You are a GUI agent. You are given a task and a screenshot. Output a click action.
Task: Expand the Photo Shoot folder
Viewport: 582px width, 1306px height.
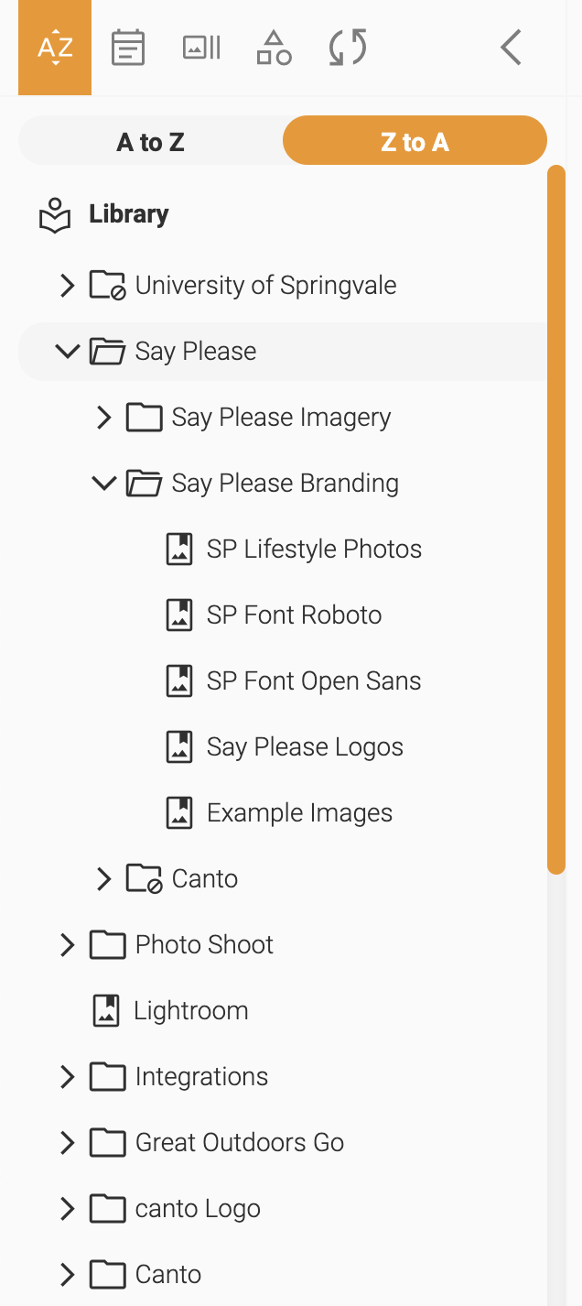point(67,945)
